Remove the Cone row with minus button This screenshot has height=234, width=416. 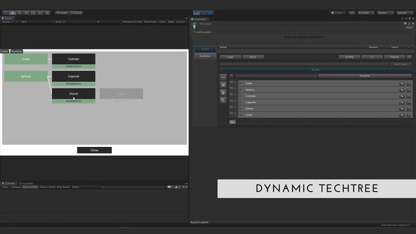409,115
